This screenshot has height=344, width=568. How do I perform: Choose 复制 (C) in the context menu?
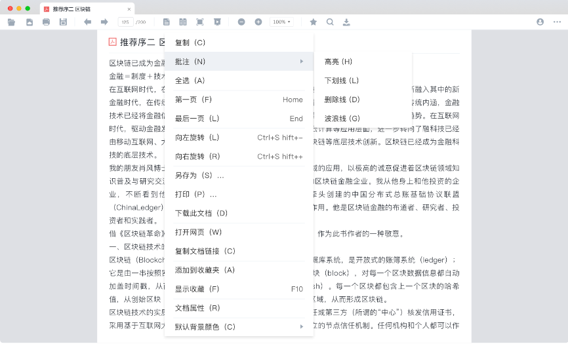point(239,43)
